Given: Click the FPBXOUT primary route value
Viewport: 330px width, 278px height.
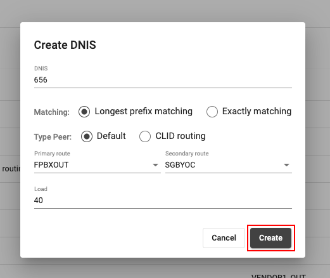Looking at the screenshot, I should pyautogui.click(x=51, y=165).
